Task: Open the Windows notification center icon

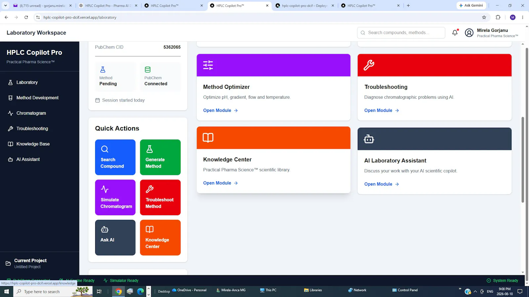Action: pos(520,291)
